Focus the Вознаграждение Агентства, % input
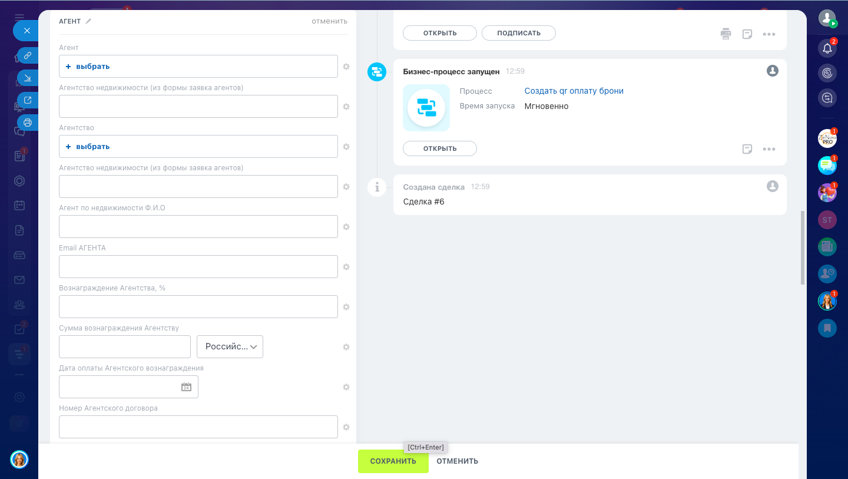 click(198, 307)
